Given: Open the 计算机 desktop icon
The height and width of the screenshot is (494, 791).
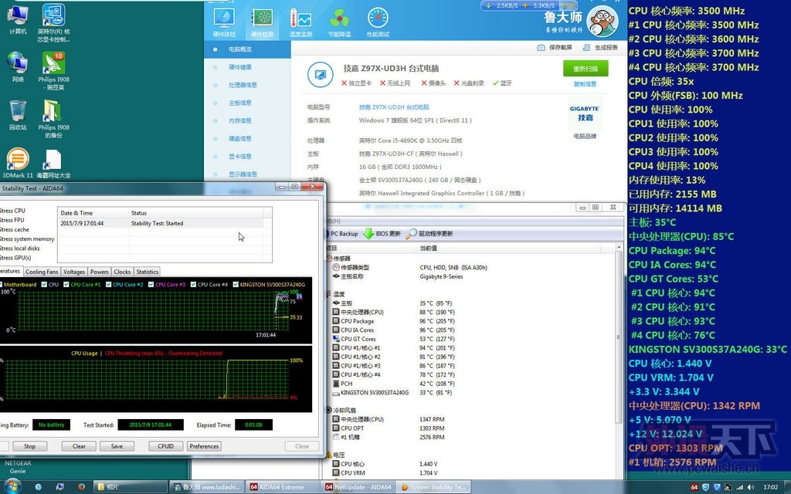Looking at the screenshot, I should click(x=18, y=19).
